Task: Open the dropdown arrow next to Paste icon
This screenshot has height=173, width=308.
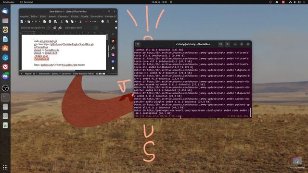Action: pos(76,22)
